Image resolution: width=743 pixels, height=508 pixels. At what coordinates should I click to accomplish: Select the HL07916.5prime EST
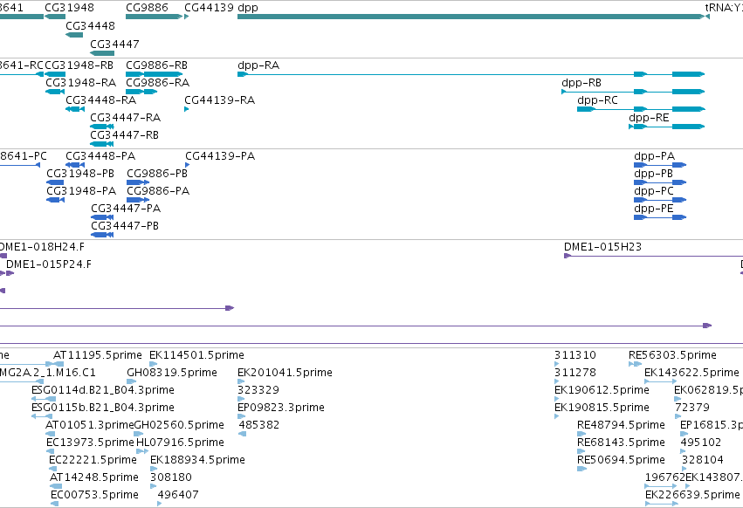[x=142, y=451]
